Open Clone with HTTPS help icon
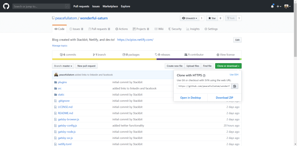Screen dimensions: 297x146 click(x=205, y=75)
